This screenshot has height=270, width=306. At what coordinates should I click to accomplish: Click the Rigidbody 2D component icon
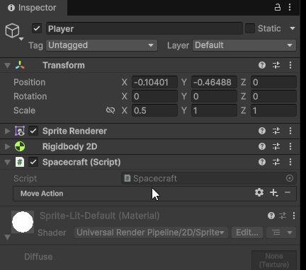[20, 146]
